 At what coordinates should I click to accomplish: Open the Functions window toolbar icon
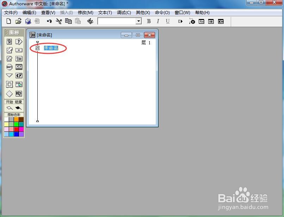point(202,21)
